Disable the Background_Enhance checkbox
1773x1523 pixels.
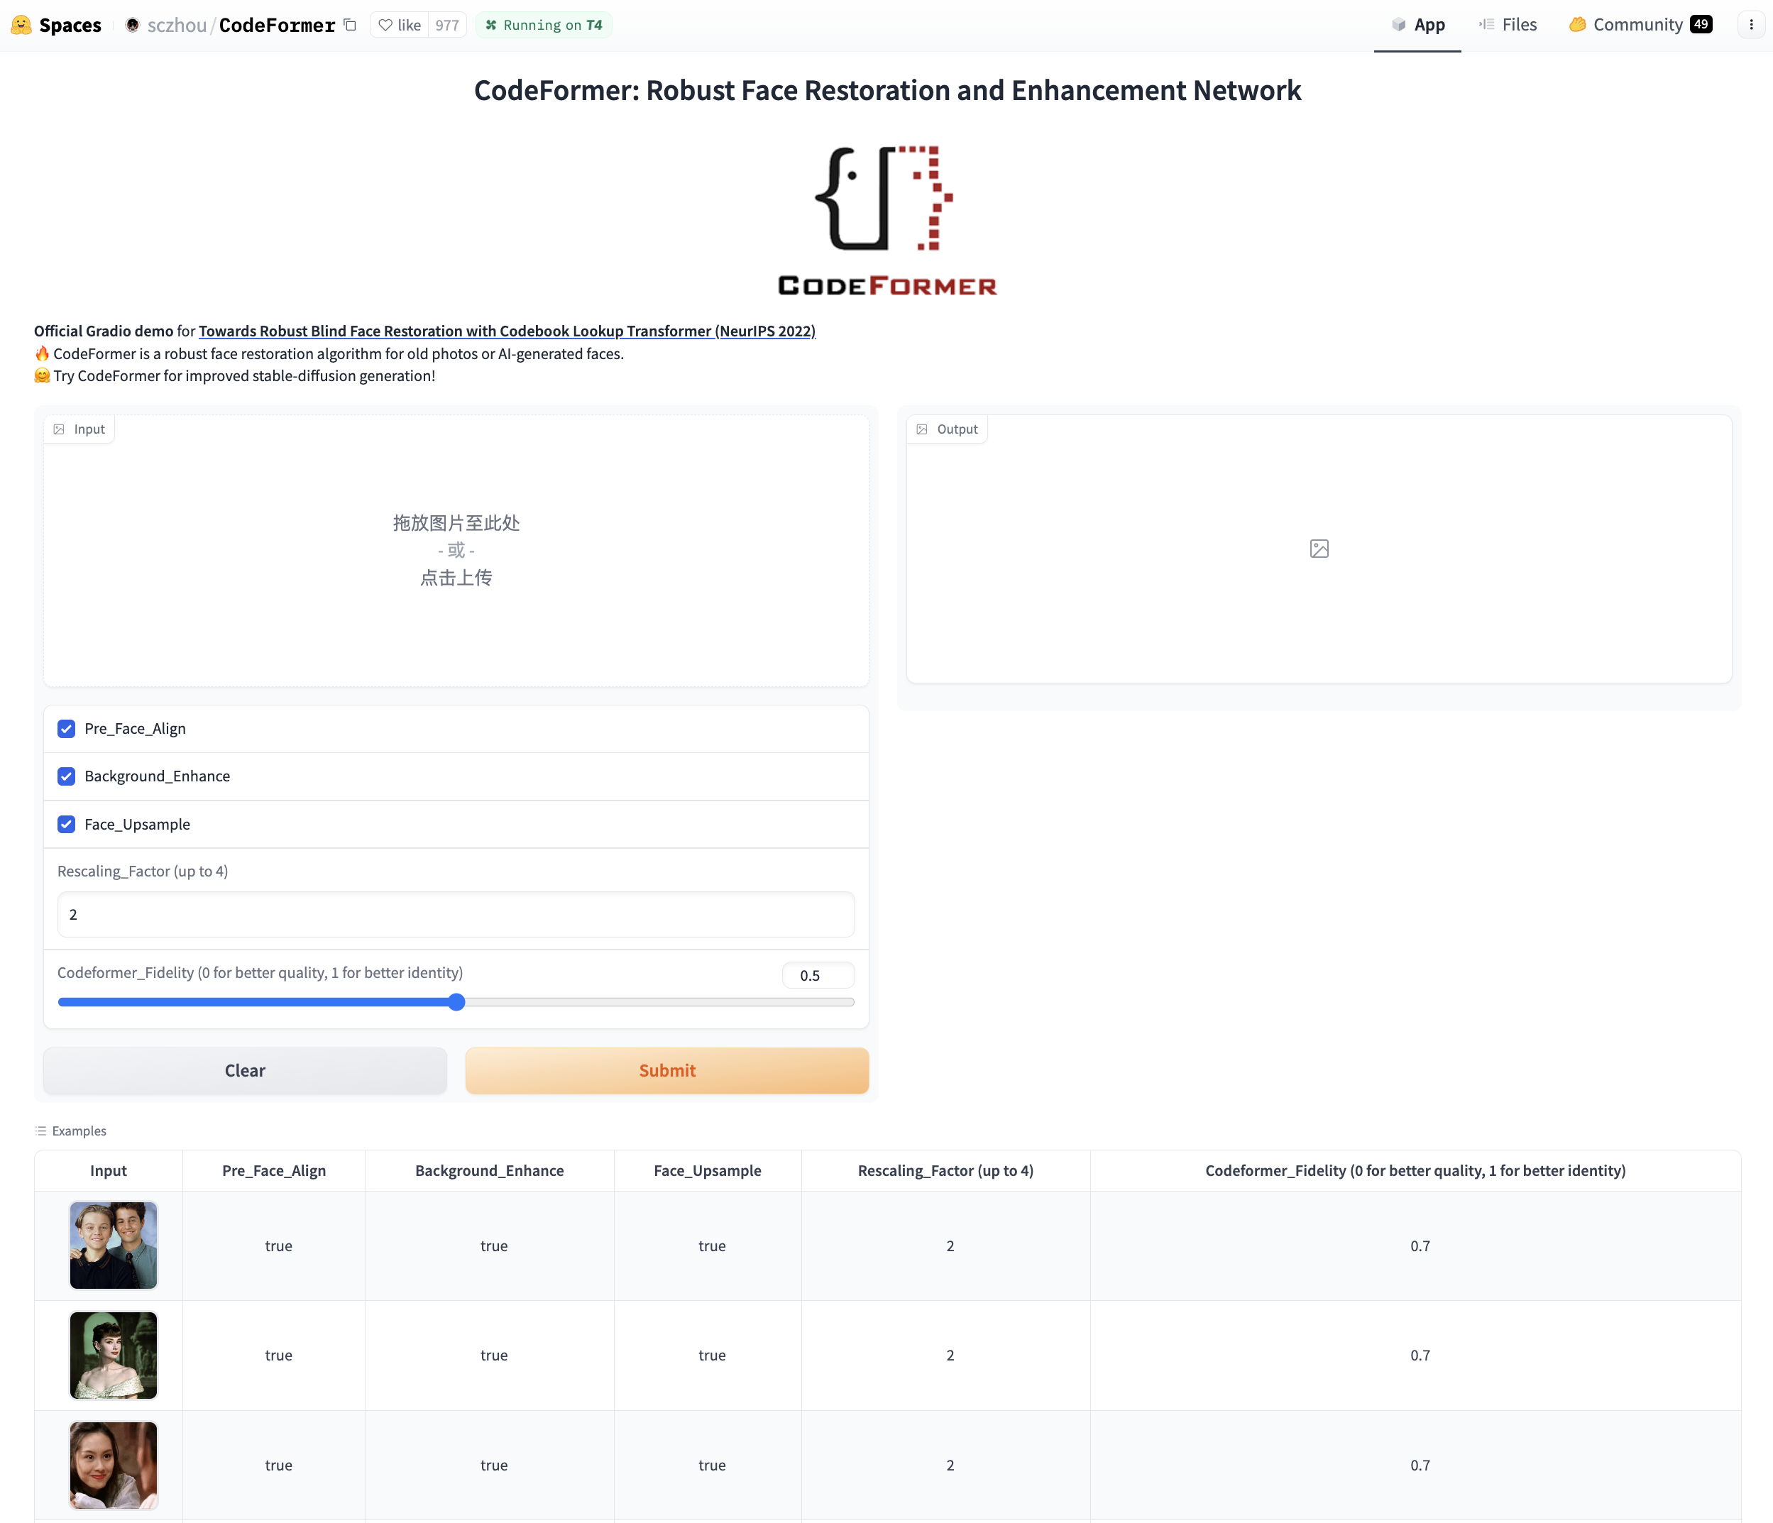tap(66, 776)
